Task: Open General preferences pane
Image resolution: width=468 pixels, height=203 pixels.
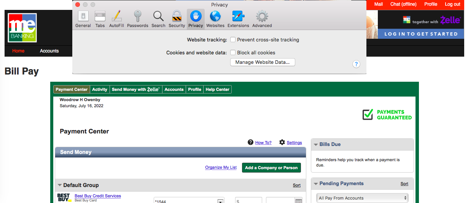Action: [x=83, y=19]
